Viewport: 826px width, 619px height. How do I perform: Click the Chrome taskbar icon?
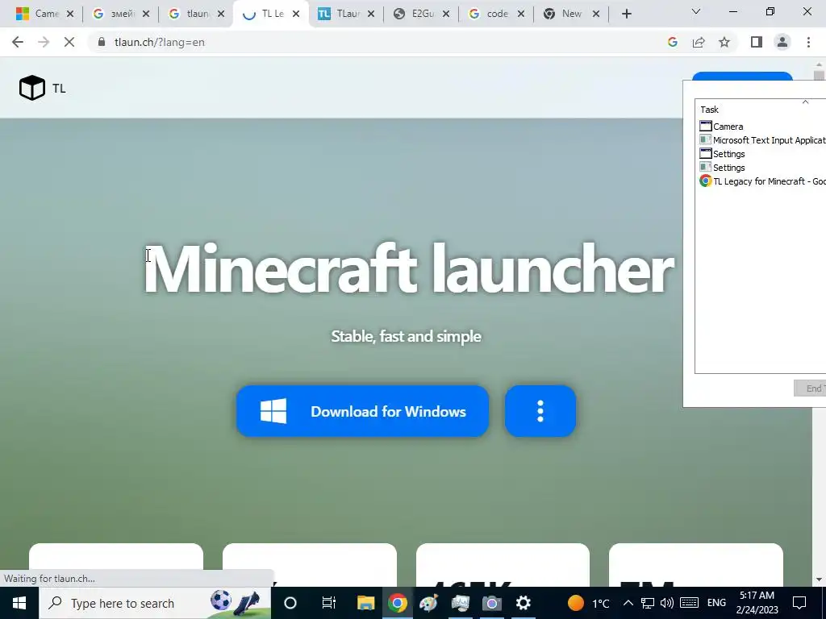[x=397, y=603]
